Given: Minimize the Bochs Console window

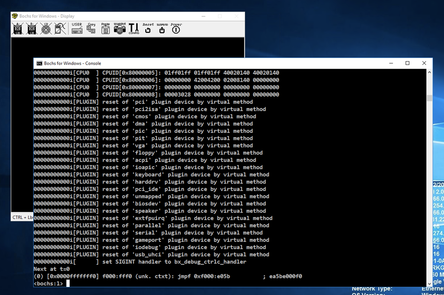Looking at the screenshot, I should [391, 63].
